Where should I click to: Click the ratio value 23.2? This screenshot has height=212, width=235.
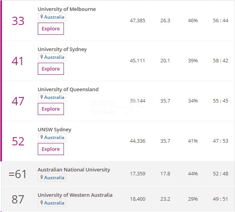pyautogui.click(x=165, y=199)
